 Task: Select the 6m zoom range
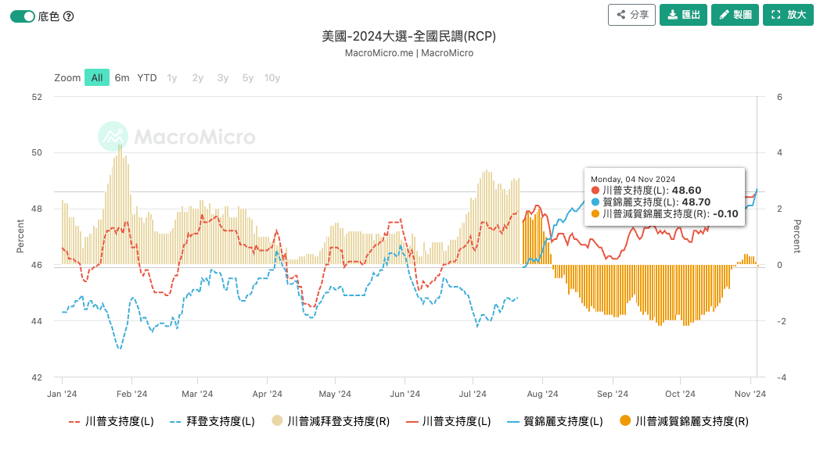pos(122,78)
